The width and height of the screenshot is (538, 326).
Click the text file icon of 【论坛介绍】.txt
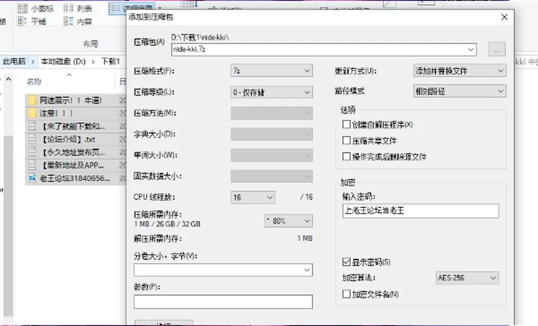33,139
